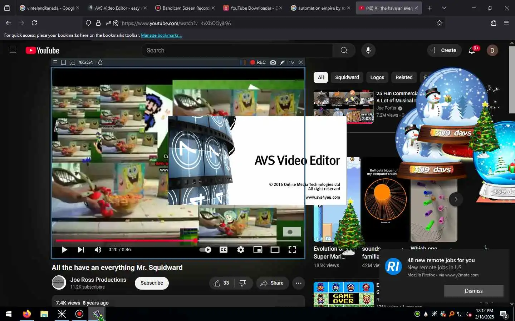The height and width of the screenshot is (321, 515).
Task: Open Firefox extensions puzzle icon
Action: 494,23
